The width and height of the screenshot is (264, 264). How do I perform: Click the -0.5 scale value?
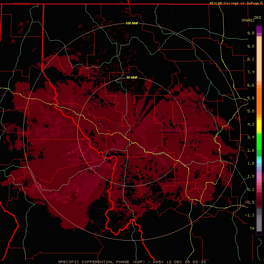click(250, 202)
